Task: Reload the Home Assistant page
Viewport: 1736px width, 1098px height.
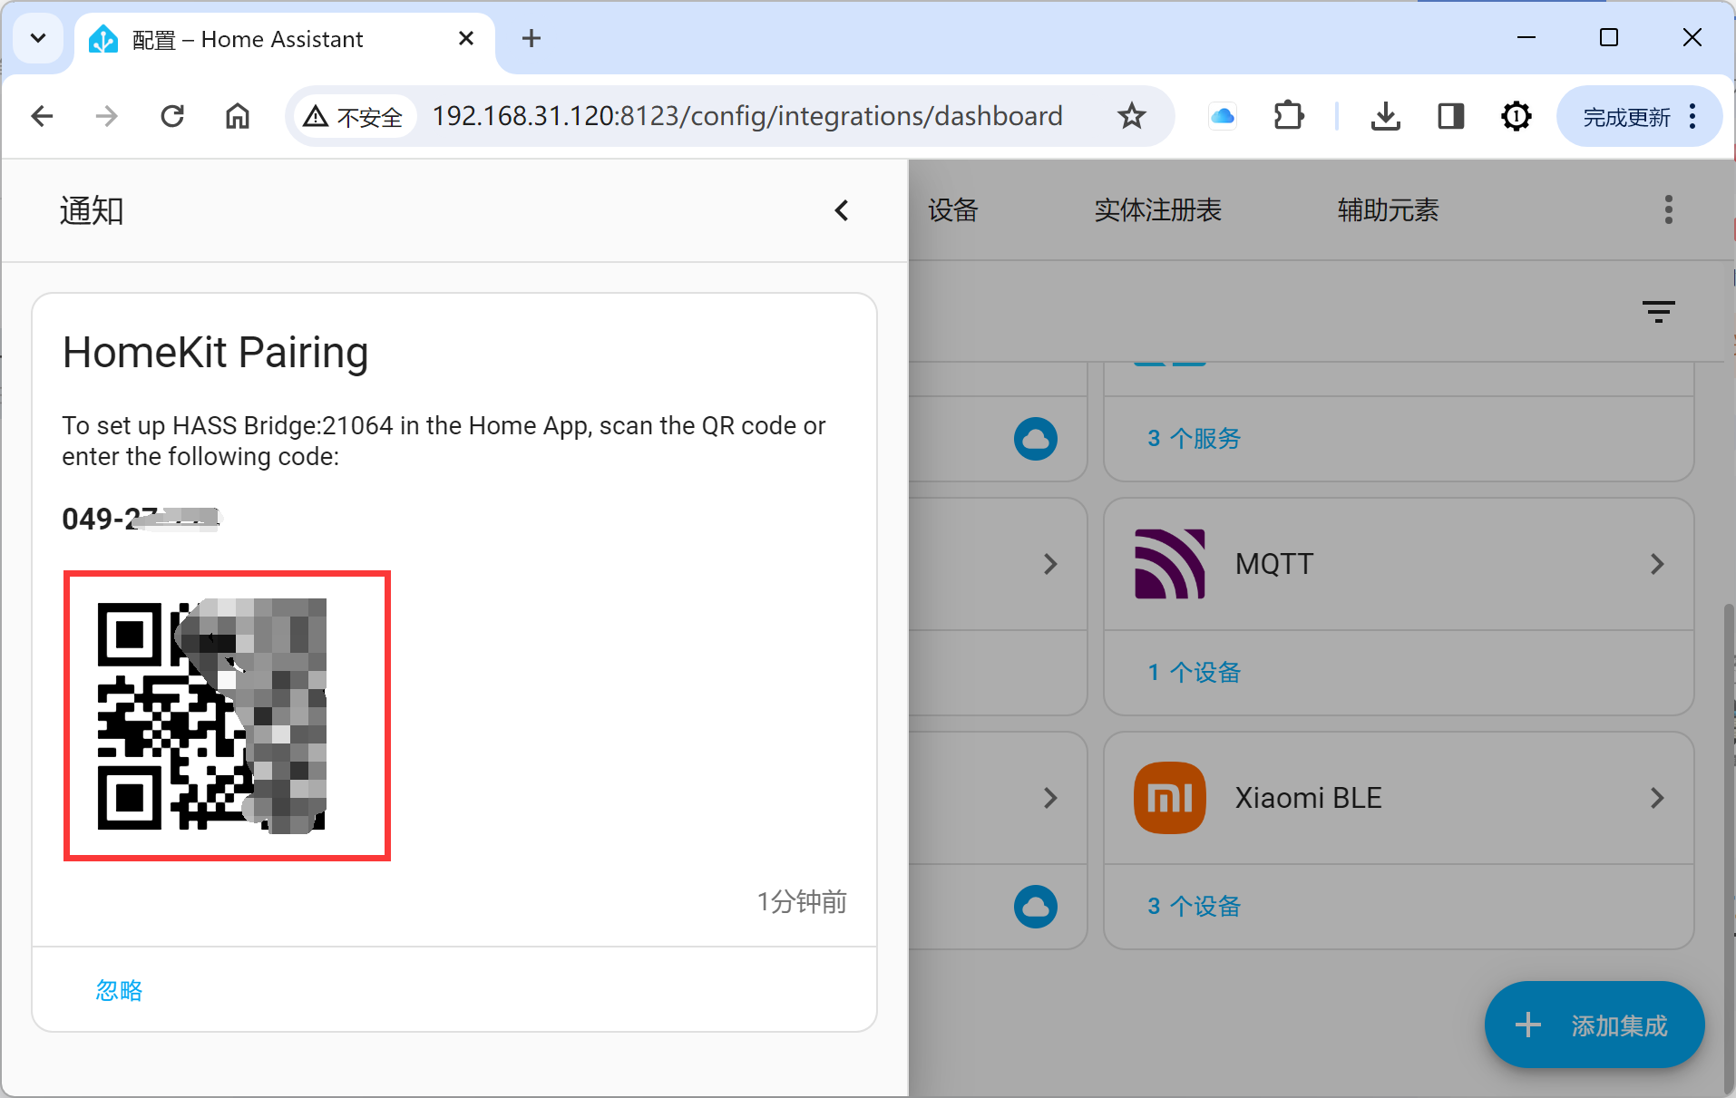Action: point(172,116)
